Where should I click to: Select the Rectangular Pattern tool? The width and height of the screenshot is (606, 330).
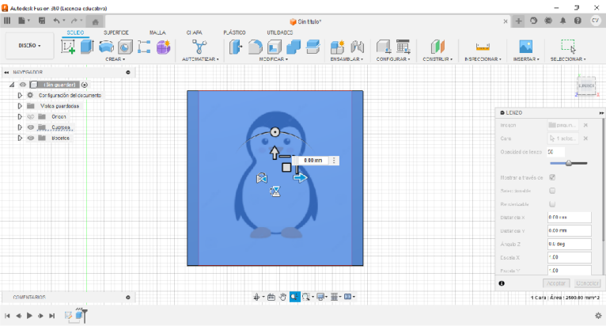point(144,47)
